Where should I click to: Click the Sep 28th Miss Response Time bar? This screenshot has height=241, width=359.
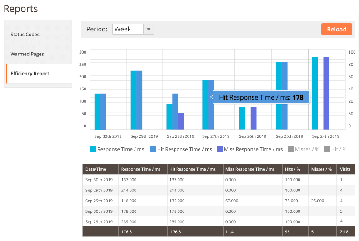point(181,121)
